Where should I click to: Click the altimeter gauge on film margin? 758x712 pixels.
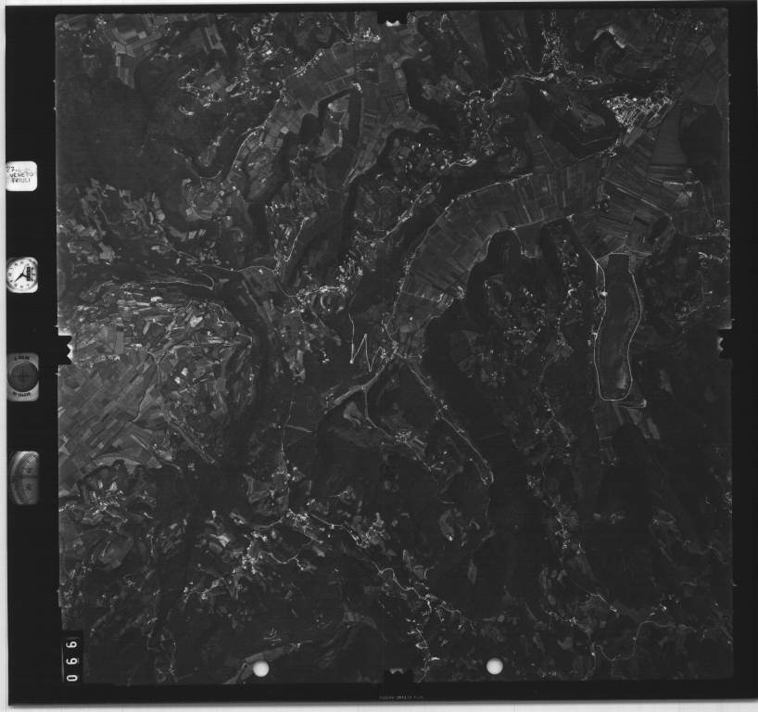pyautogui.click(x=24, y=477)
